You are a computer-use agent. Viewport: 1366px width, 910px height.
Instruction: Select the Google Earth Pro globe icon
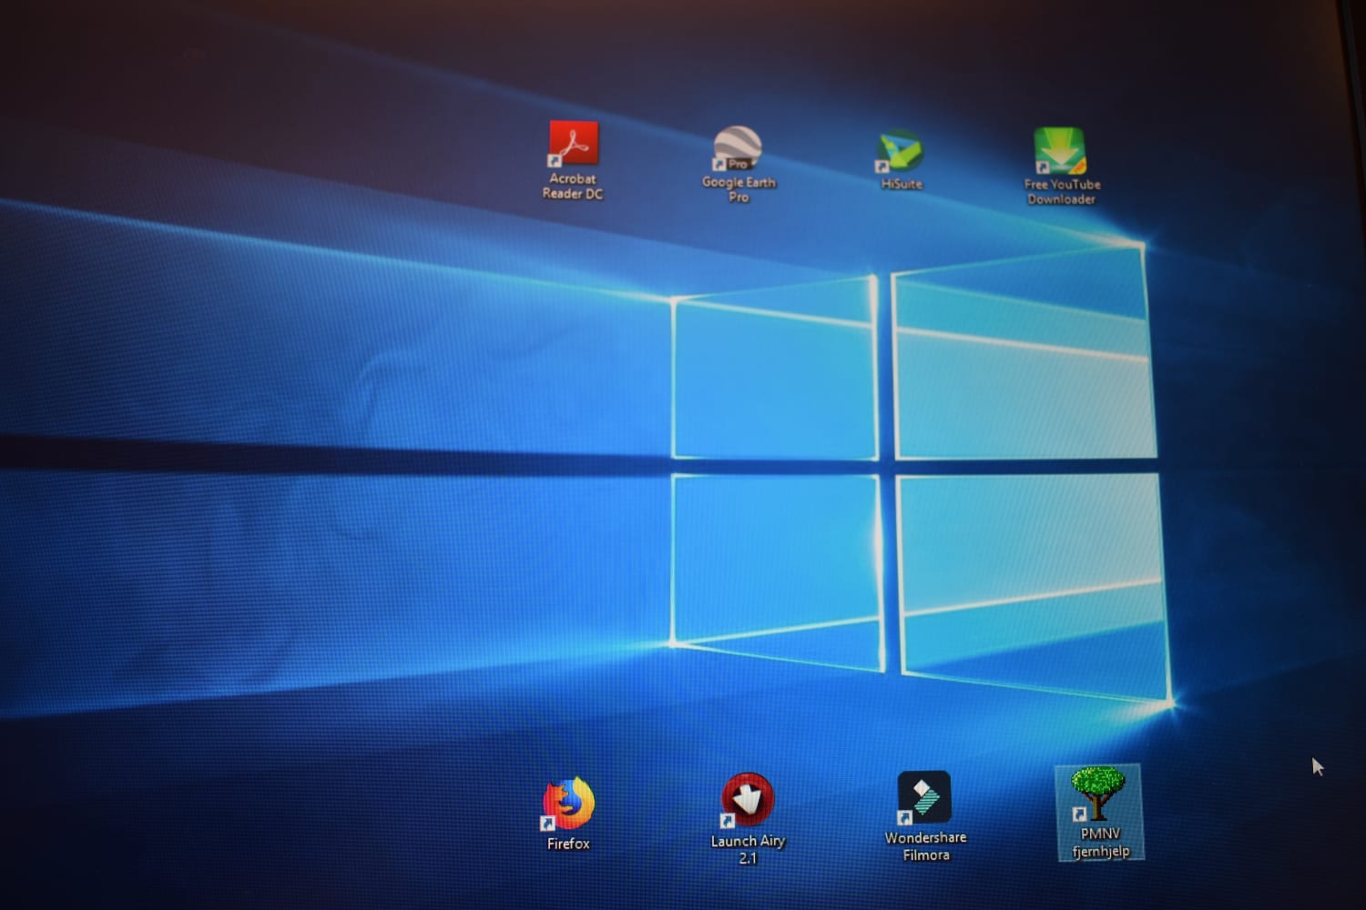(x=737, y=148)
